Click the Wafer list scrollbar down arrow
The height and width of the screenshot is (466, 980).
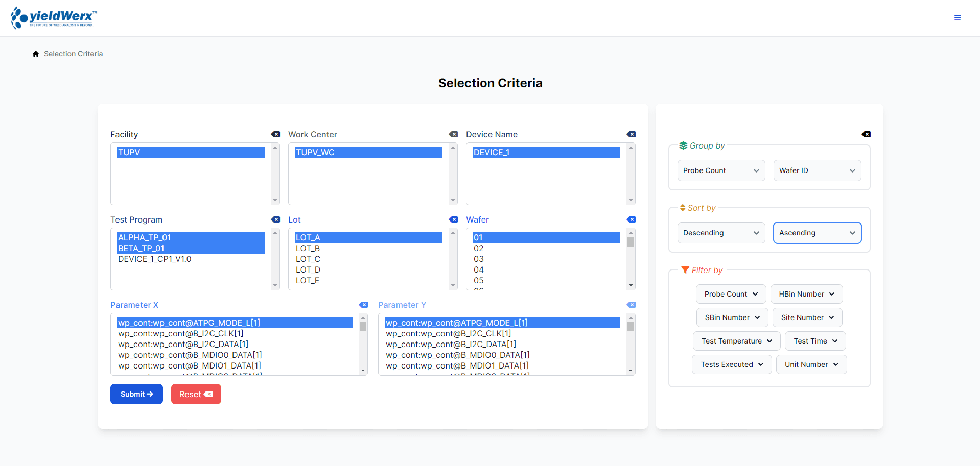pyautogui.click(x=631, y=285)
